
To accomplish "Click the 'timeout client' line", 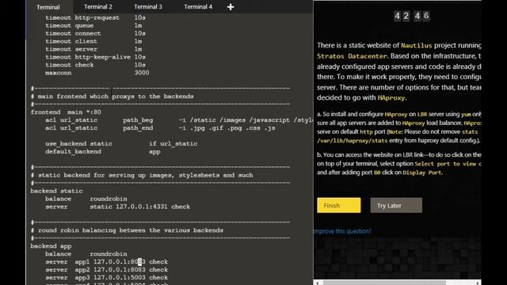I will [x=93, y=41].
